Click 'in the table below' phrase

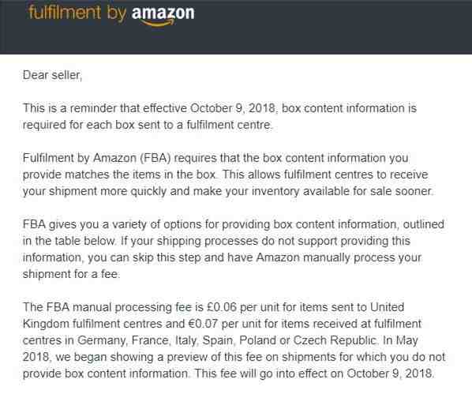tap(69, 241)
